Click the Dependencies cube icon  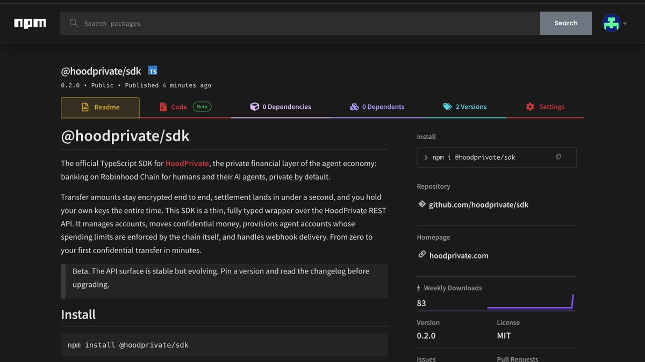point(255,107)
